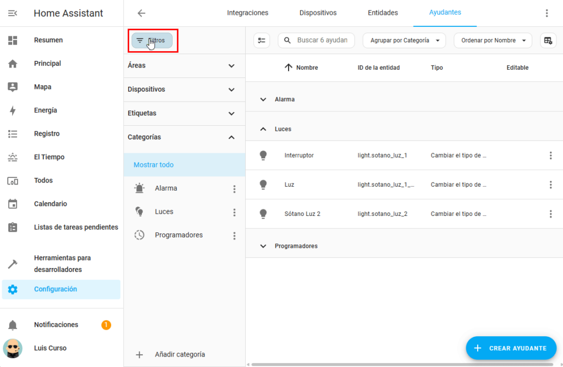Click Añadir categoría at the bottom
The image size is (563, 367).
(x=179, y=354)
